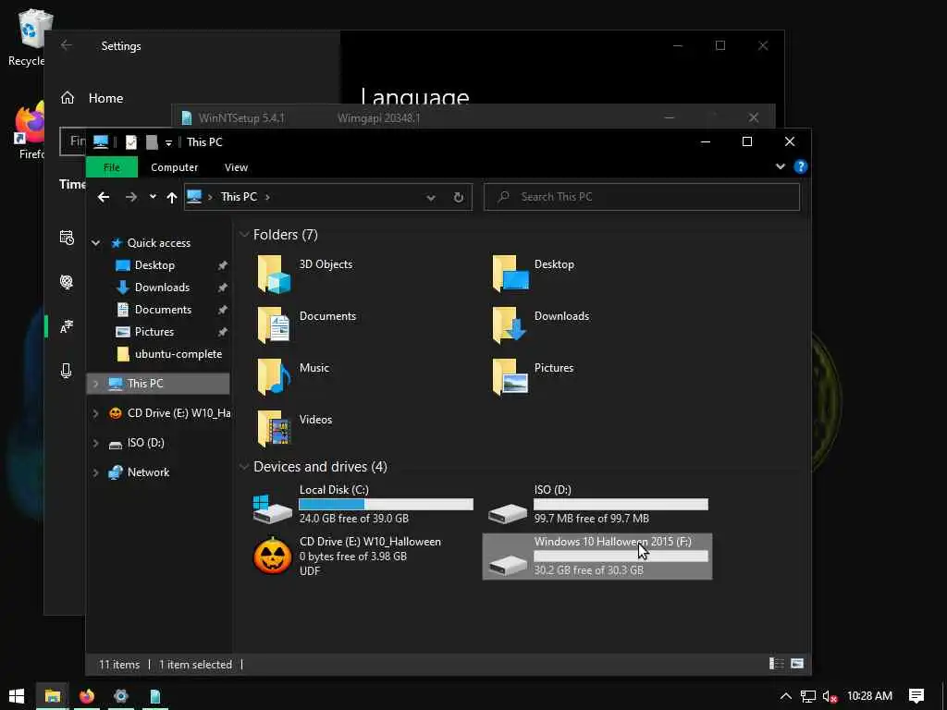947x710 pixels.
Task: Open Date & time icon in Settings sidebar
Action: [x=67, y=238]
